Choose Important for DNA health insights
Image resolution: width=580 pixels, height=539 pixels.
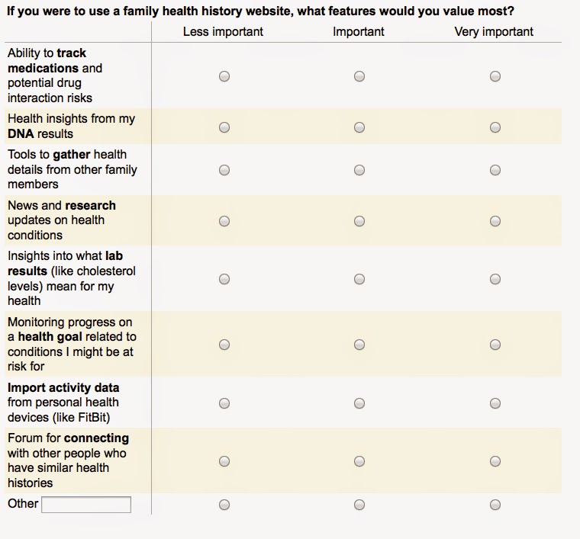(x=359, y=127)
